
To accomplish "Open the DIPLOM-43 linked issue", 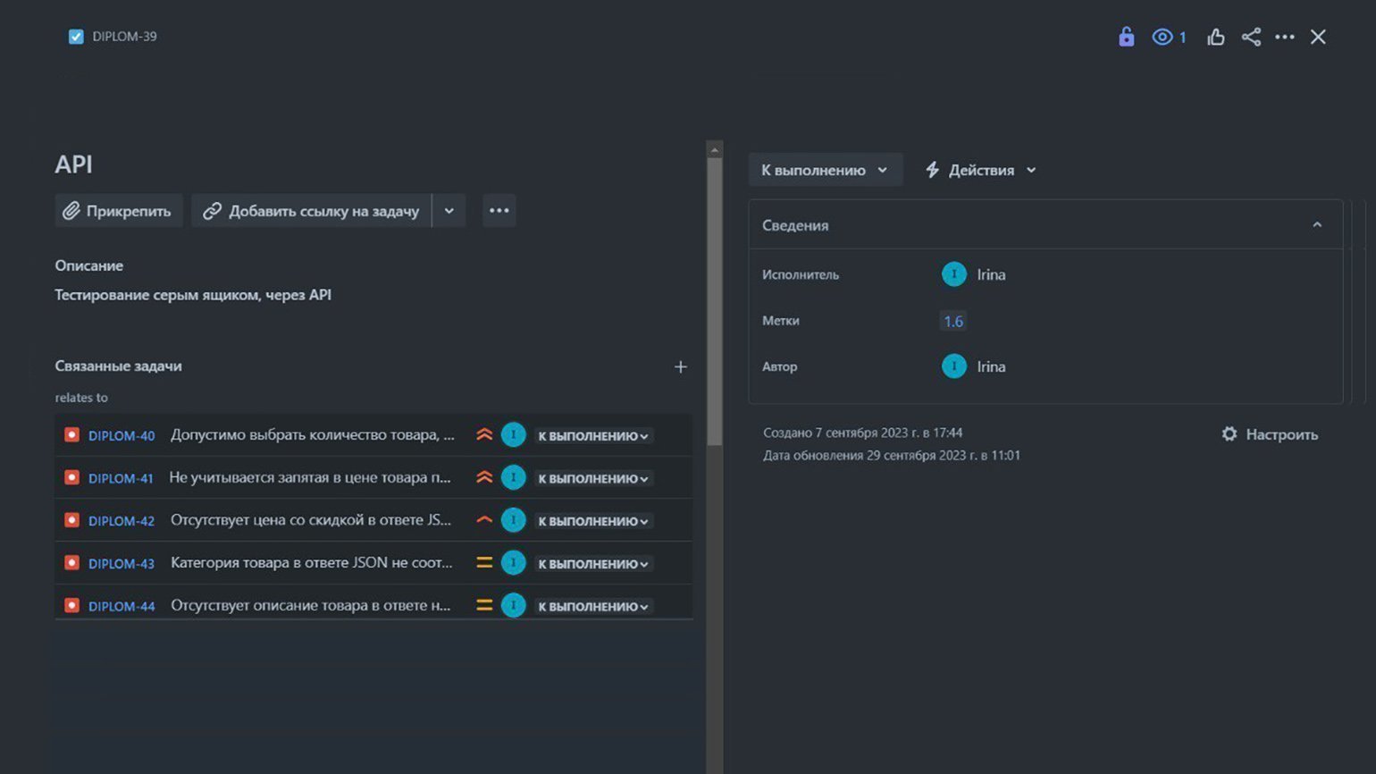I will [122, 564].
